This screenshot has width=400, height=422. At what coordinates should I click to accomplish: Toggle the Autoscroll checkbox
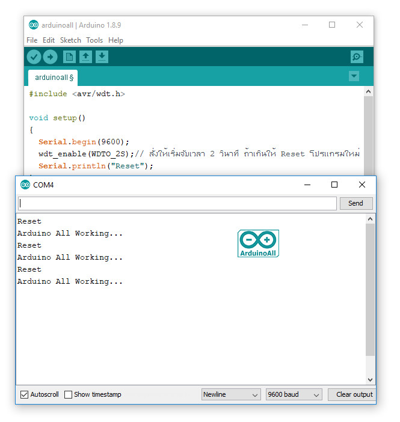(x=24, y=394)
